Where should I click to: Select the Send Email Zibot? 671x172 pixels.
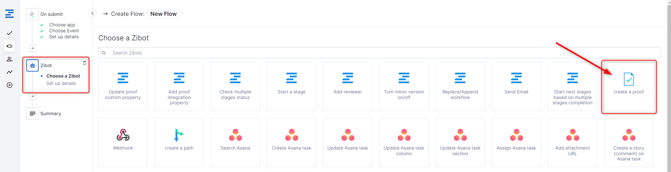pyautogui.click(x=516, y=86)
